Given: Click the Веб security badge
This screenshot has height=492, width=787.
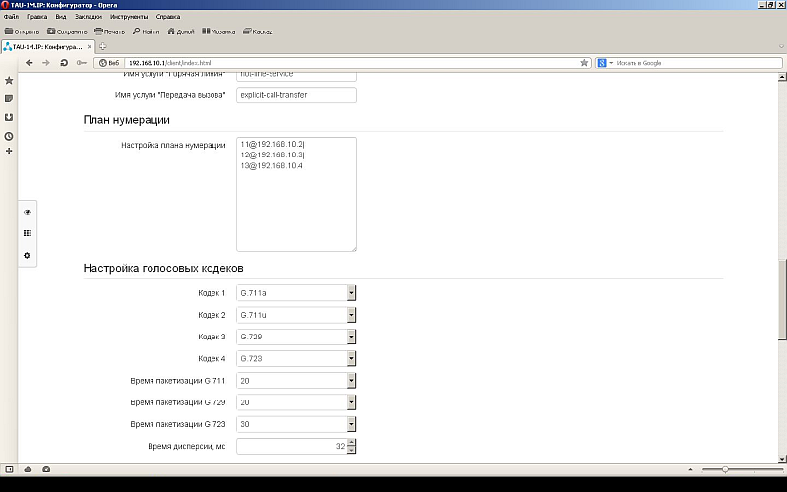Looking at the screenshot, I should point(109,63).
